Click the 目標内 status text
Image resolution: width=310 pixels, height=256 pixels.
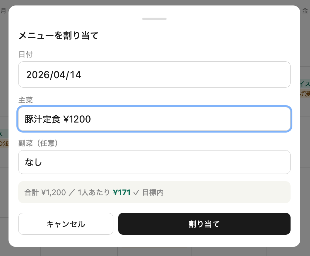(153, 192)
